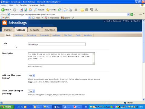Click the popup blocker '21 bloqueado(s)' icon

coord(46,18)
